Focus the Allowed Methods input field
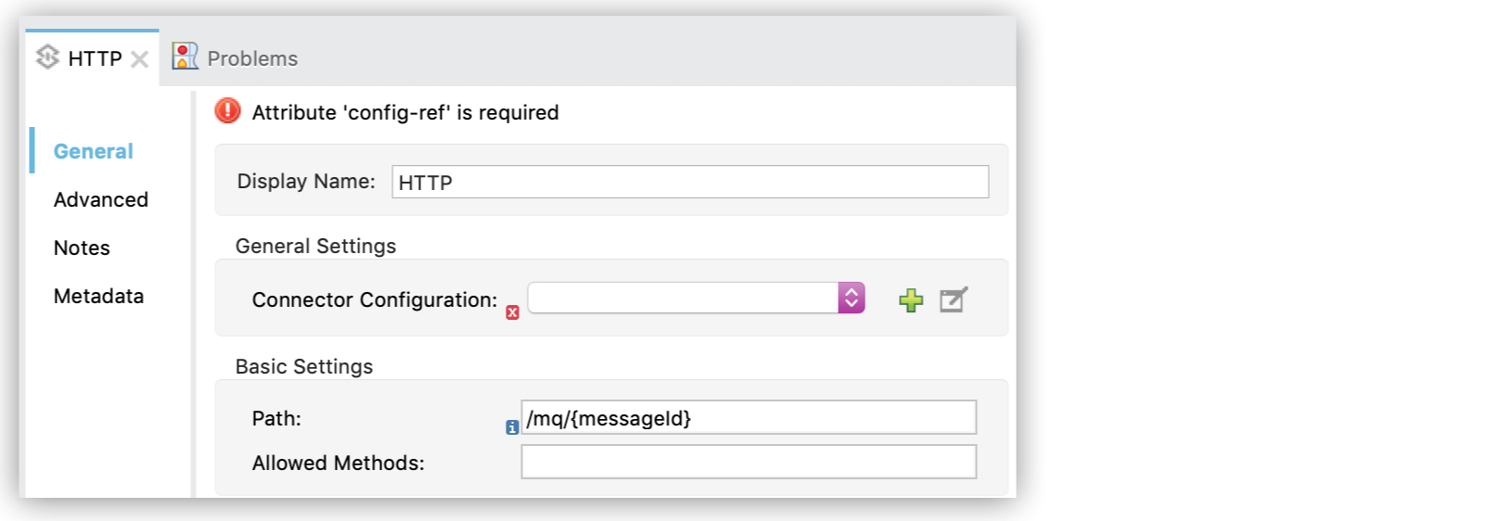 (x=748, y=462)
